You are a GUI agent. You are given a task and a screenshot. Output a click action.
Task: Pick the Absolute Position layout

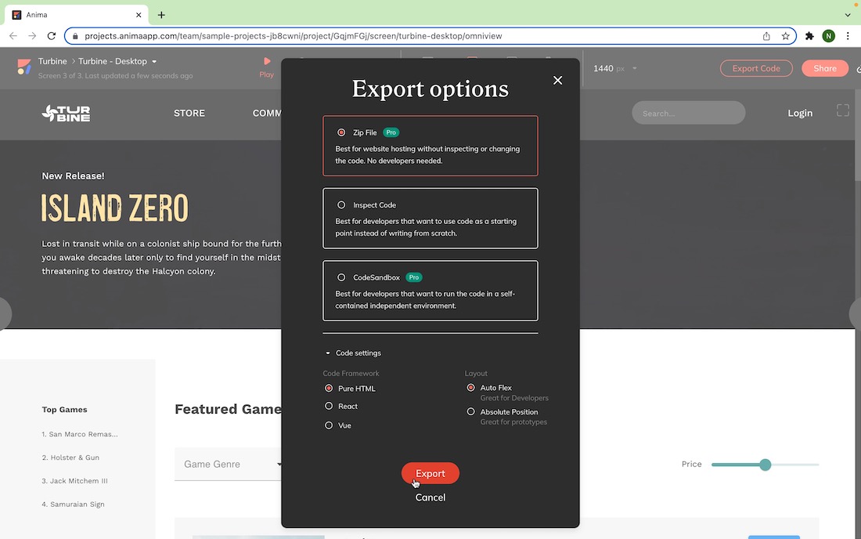[470, 412]
